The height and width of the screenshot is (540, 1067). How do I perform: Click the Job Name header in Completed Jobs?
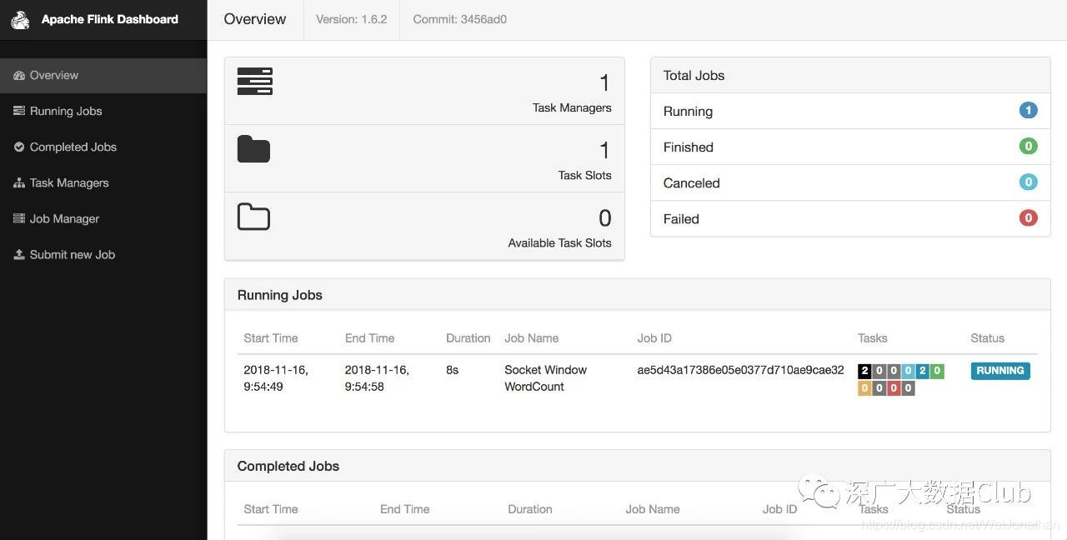tap(652, 509)
